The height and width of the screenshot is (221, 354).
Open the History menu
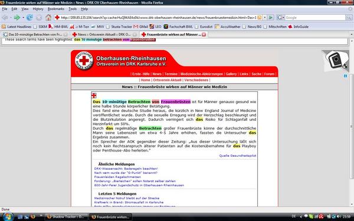coord(38,9)
